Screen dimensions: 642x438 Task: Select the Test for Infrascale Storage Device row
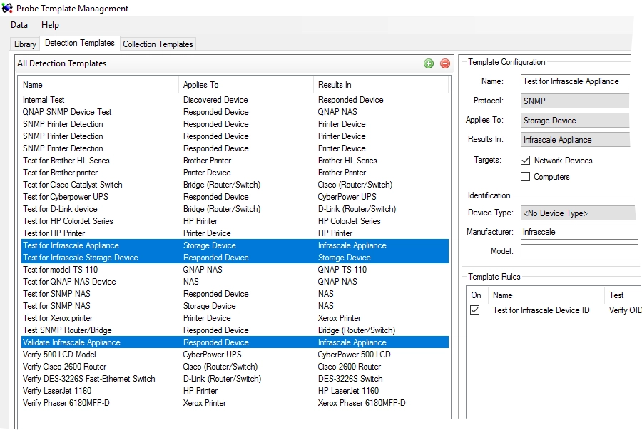click(x=235, y=258)
